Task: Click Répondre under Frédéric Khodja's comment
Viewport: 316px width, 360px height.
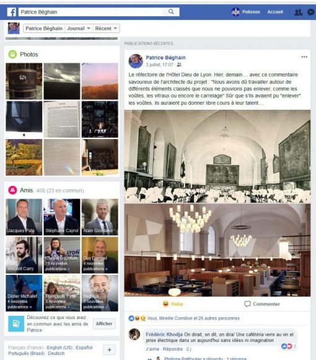Action: (172, 349)
